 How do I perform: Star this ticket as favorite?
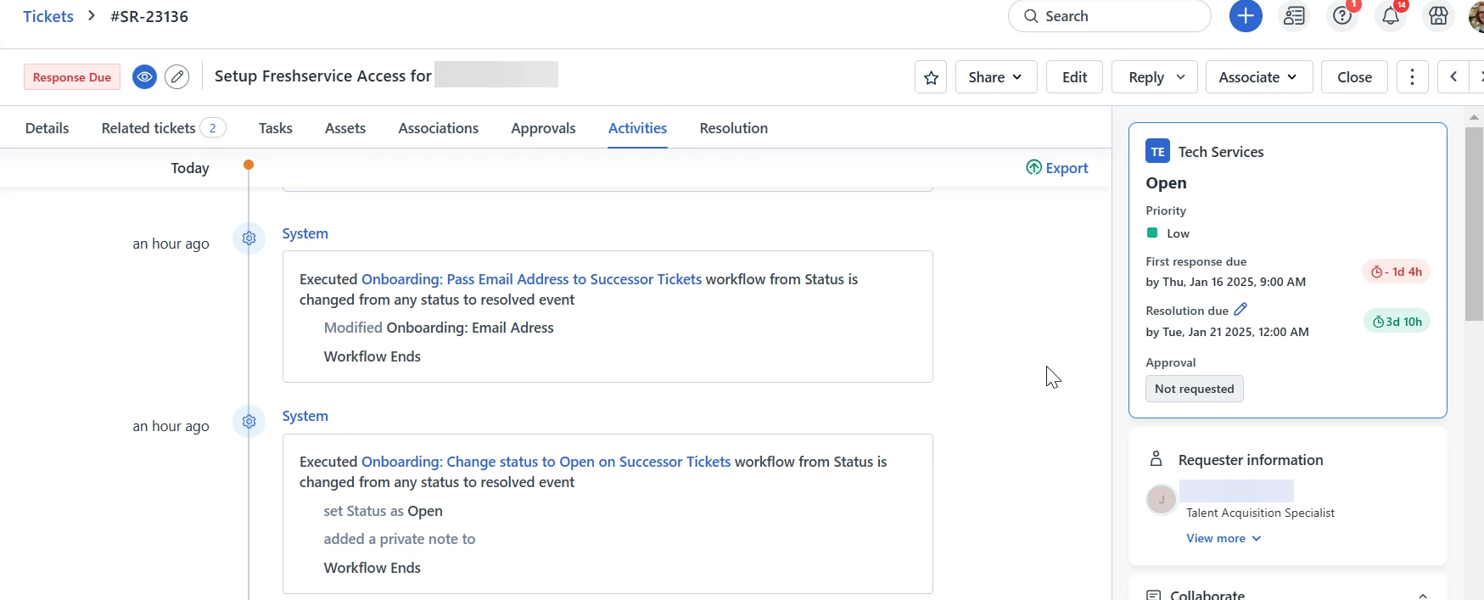tap(931, 77)
